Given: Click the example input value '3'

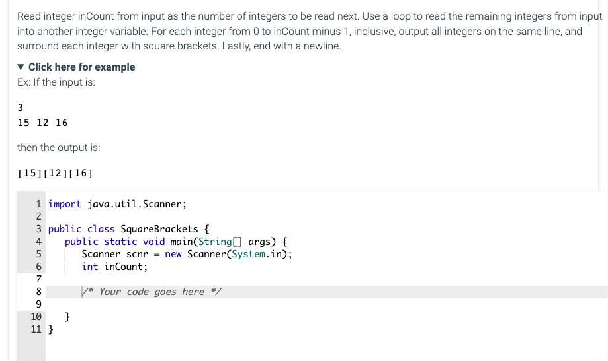Looking at the screenshot, I should click(x=21, y=108).
